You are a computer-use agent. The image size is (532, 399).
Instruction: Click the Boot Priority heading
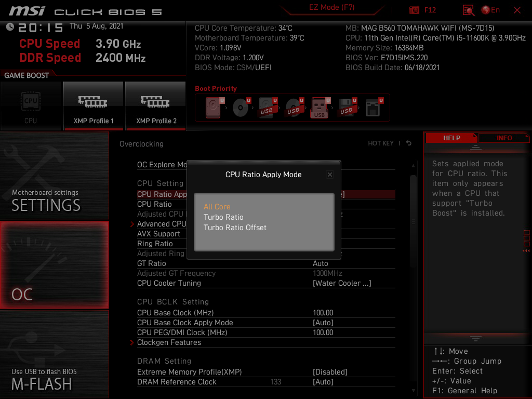[x=216, y=88]
